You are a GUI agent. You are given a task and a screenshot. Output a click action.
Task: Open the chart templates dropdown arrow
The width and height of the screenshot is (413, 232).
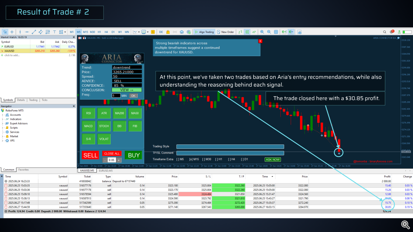tap(148, 32)
